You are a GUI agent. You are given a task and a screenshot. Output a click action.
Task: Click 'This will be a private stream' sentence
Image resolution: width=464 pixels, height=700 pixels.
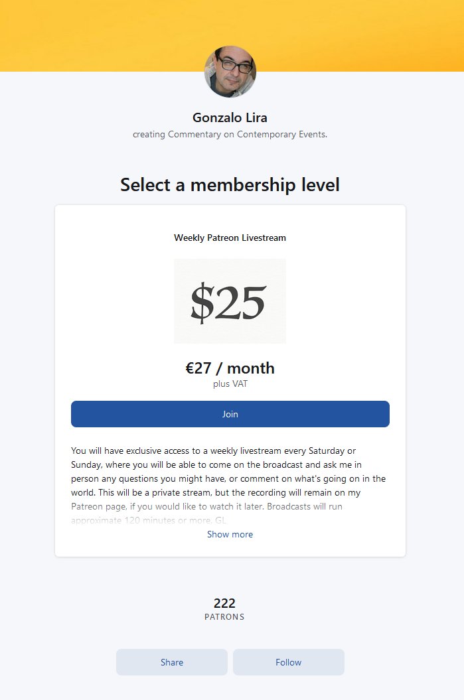click(155, 492)
